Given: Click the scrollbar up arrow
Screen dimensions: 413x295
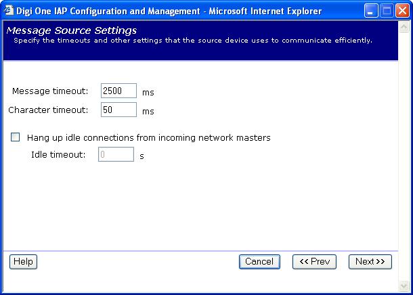Looking at the screenshot, I should point(405,27).
